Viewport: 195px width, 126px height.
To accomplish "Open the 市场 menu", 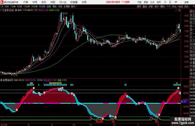I will click(35, 2).
